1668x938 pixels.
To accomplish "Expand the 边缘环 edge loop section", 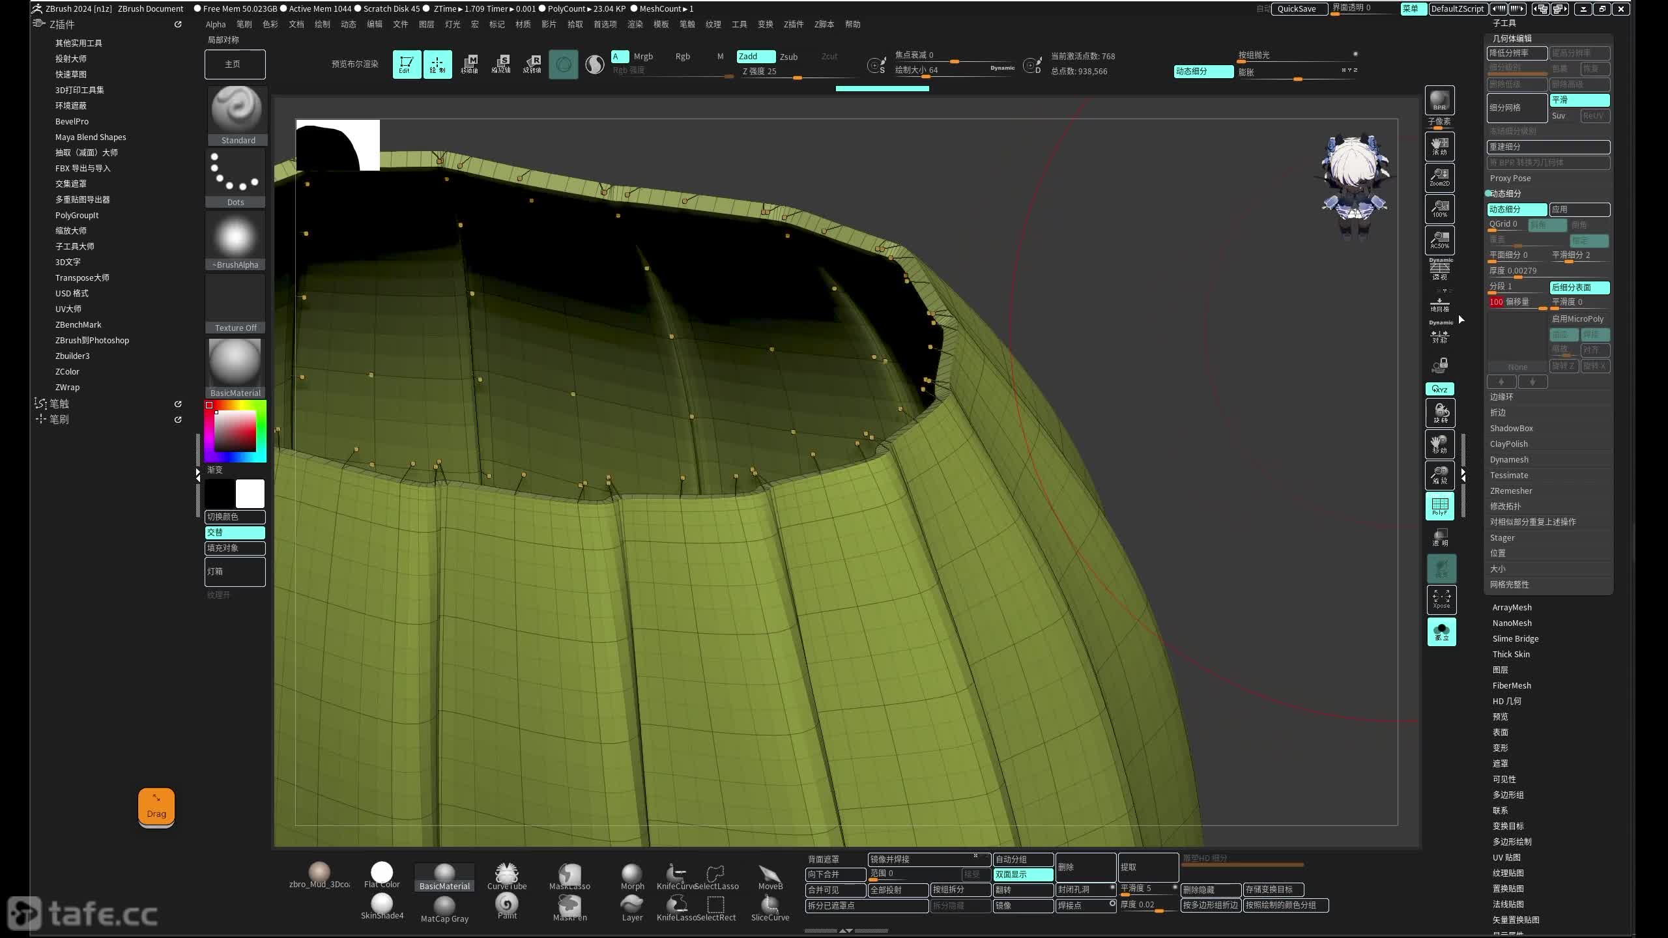I will coord(1502,397).
